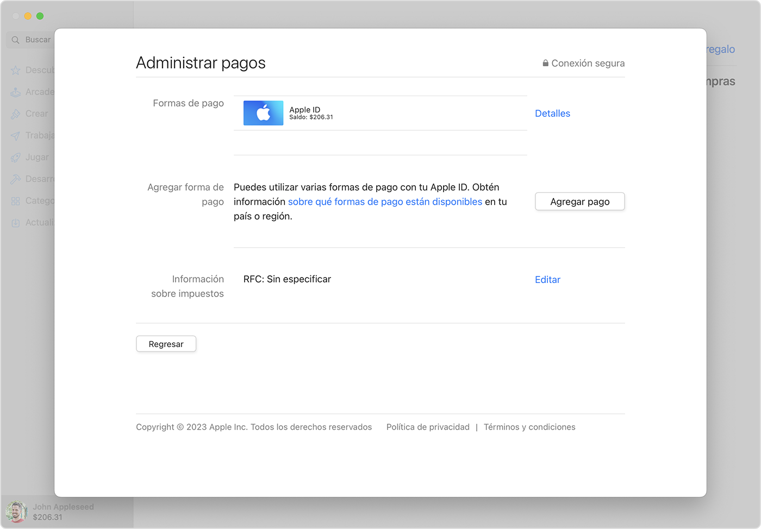
Task: Open Arcade icon in App Store sidebar
Action: [16, 92]
